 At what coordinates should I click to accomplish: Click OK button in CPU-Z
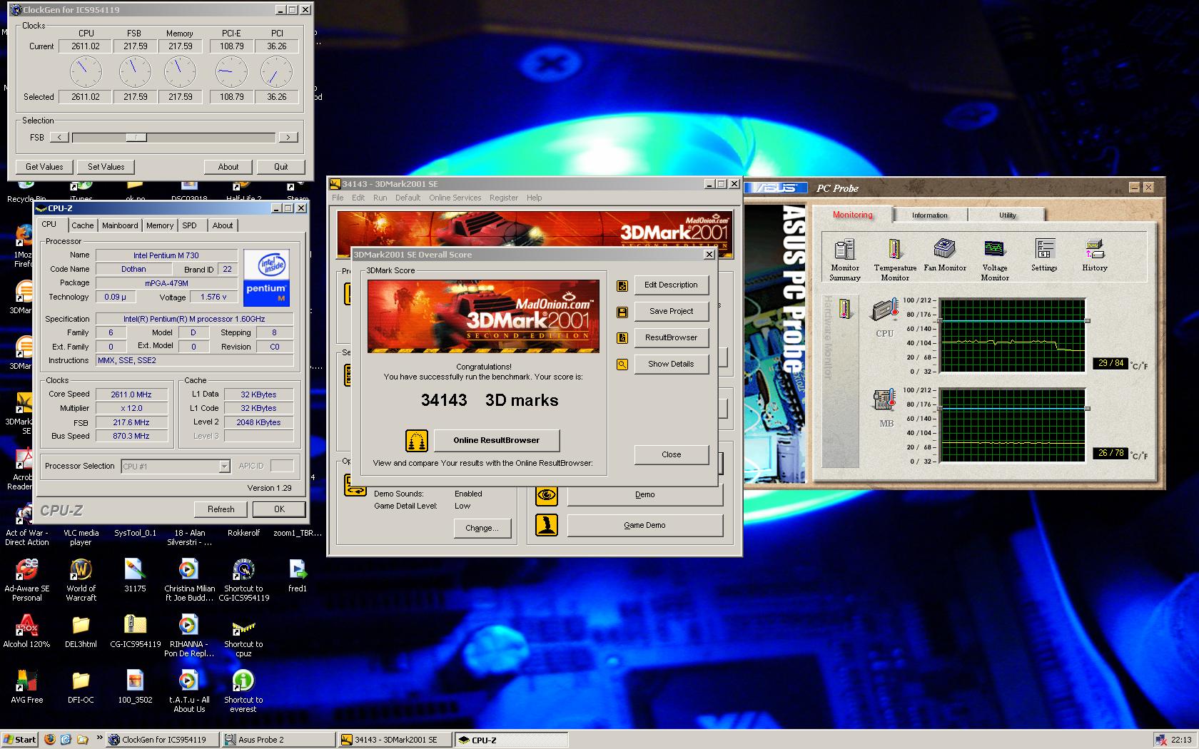point(279,509)
